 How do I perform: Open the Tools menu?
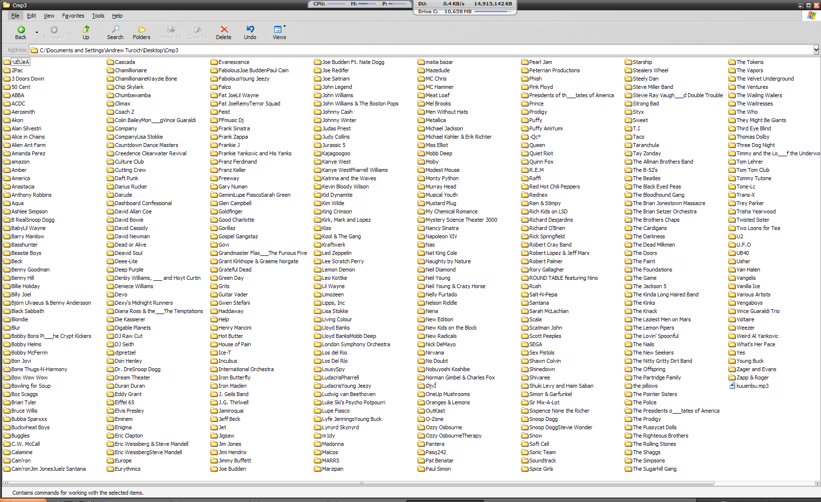pyautogui.click(x=98, y=16)
